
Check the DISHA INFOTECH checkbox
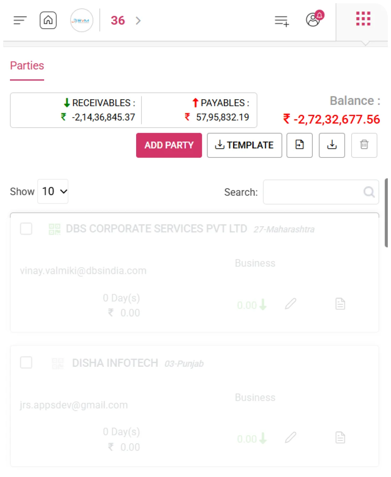coord(26,362)
